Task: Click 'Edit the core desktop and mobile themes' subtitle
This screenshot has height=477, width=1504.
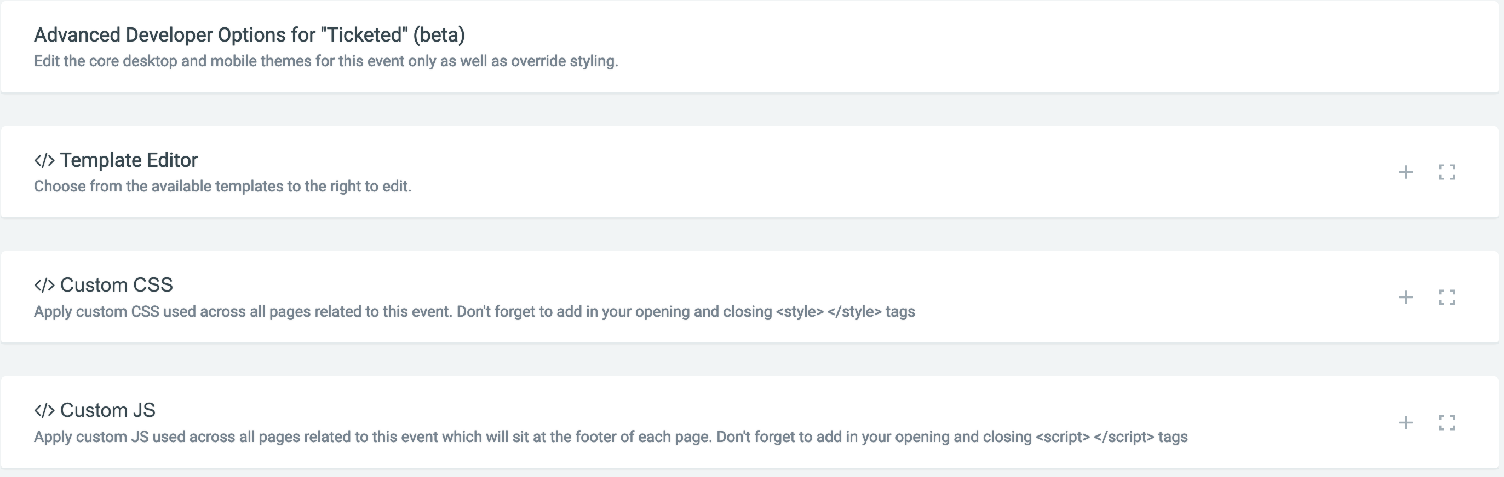Action: click(326, 61)
